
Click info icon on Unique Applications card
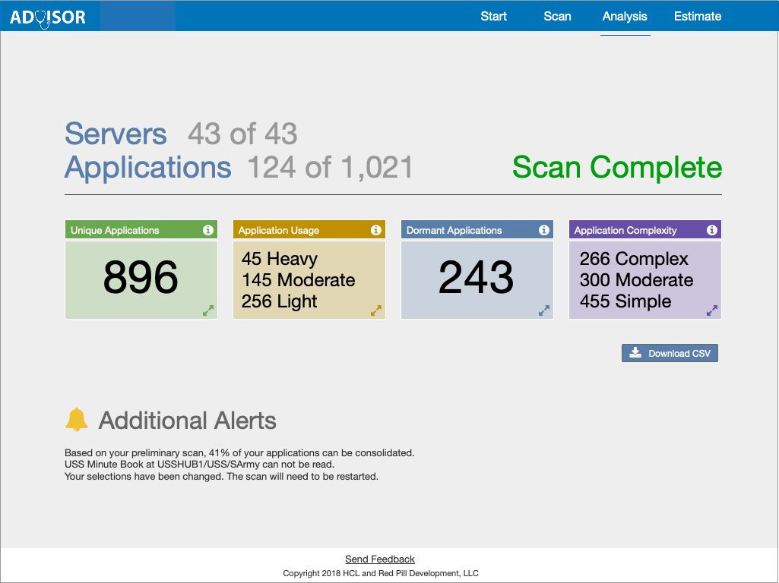click(208, 230)
